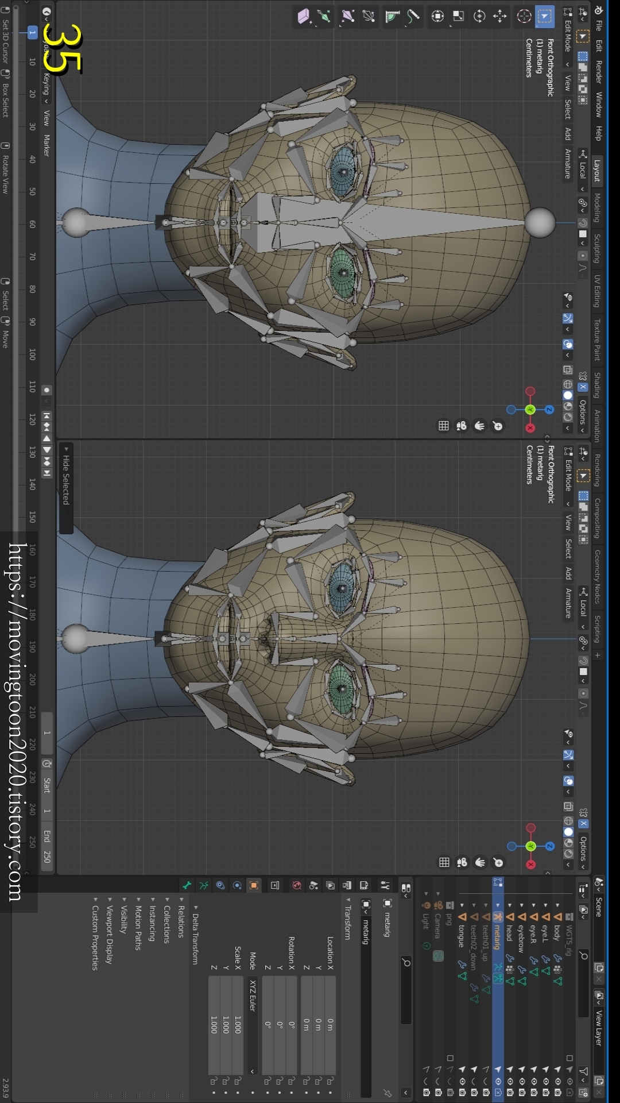Image resolution: width=620 pixels, height=1103 pixels.
Task: Open the File menu
Action: pos(598,25)
